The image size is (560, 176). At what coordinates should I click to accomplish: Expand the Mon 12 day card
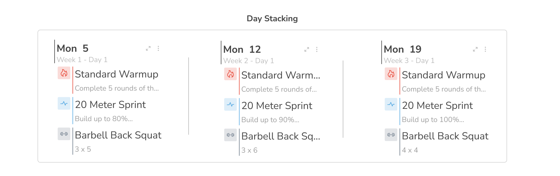point(307,50)
